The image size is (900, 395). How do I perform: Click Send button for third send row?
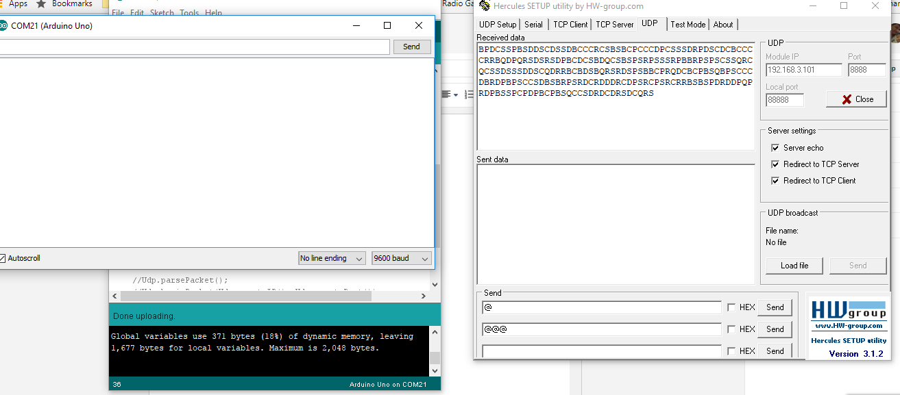point(775,351)
